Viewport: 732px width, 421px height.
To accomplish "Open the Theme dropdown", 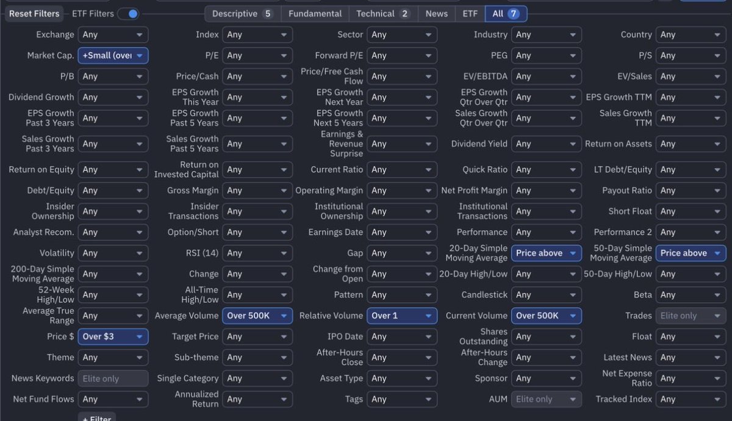I will 113,358.
